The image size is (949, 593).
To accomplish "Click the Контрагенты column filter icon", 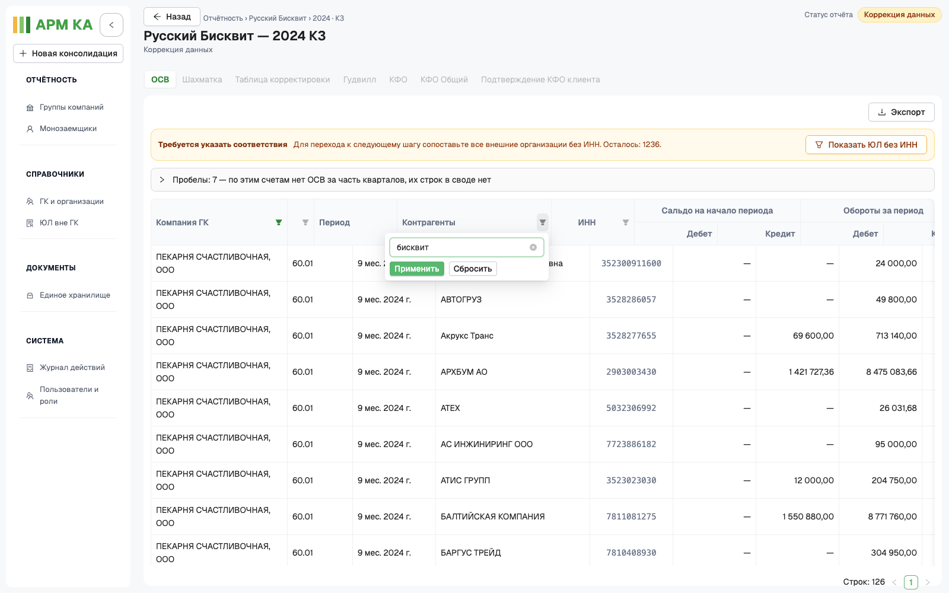I will coord(543,222).
